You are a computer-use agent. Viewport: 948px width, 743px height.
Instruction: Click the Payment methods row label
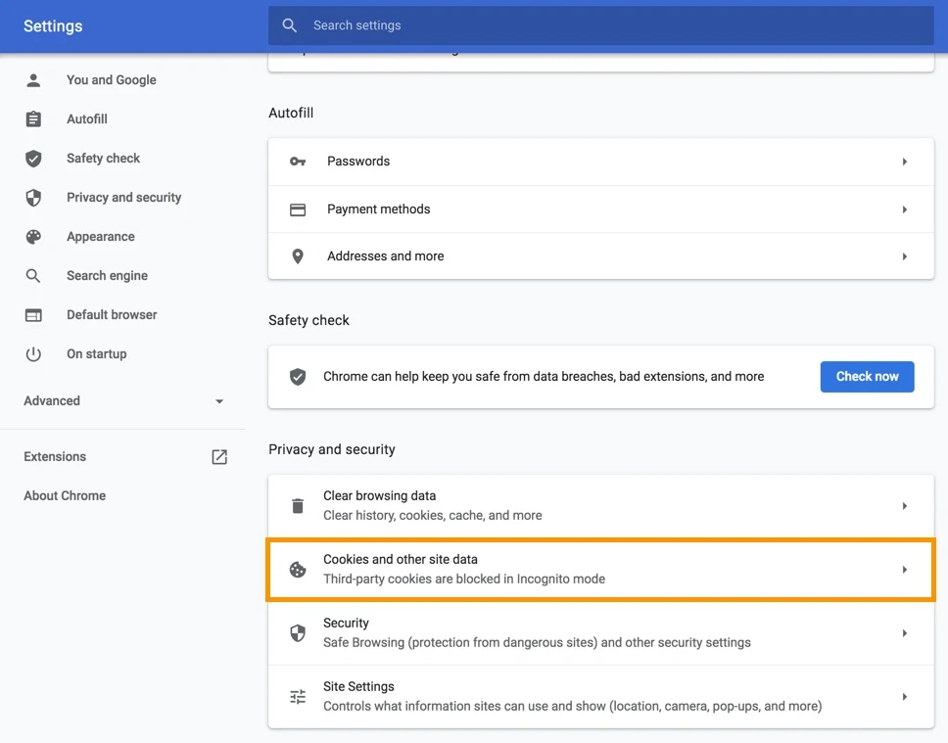tap(378, 209)
